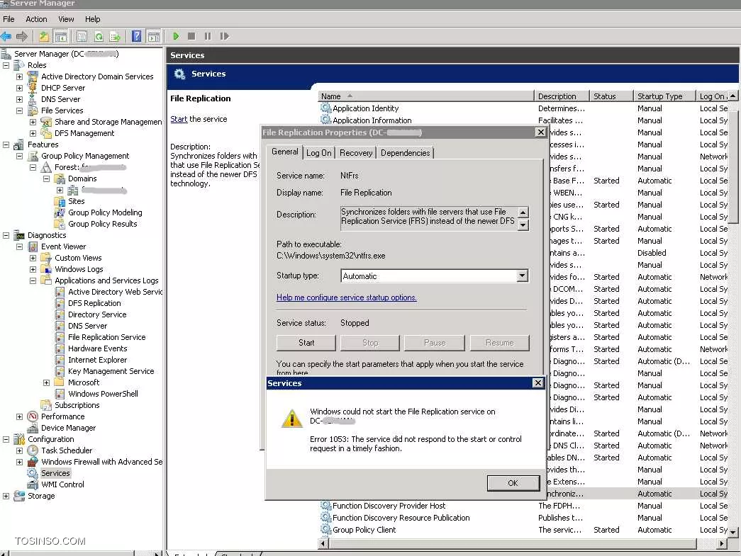Click the Forward arrow toolbar icon
The height and width of the screenshot is (556, 741).
coord(22,36)
